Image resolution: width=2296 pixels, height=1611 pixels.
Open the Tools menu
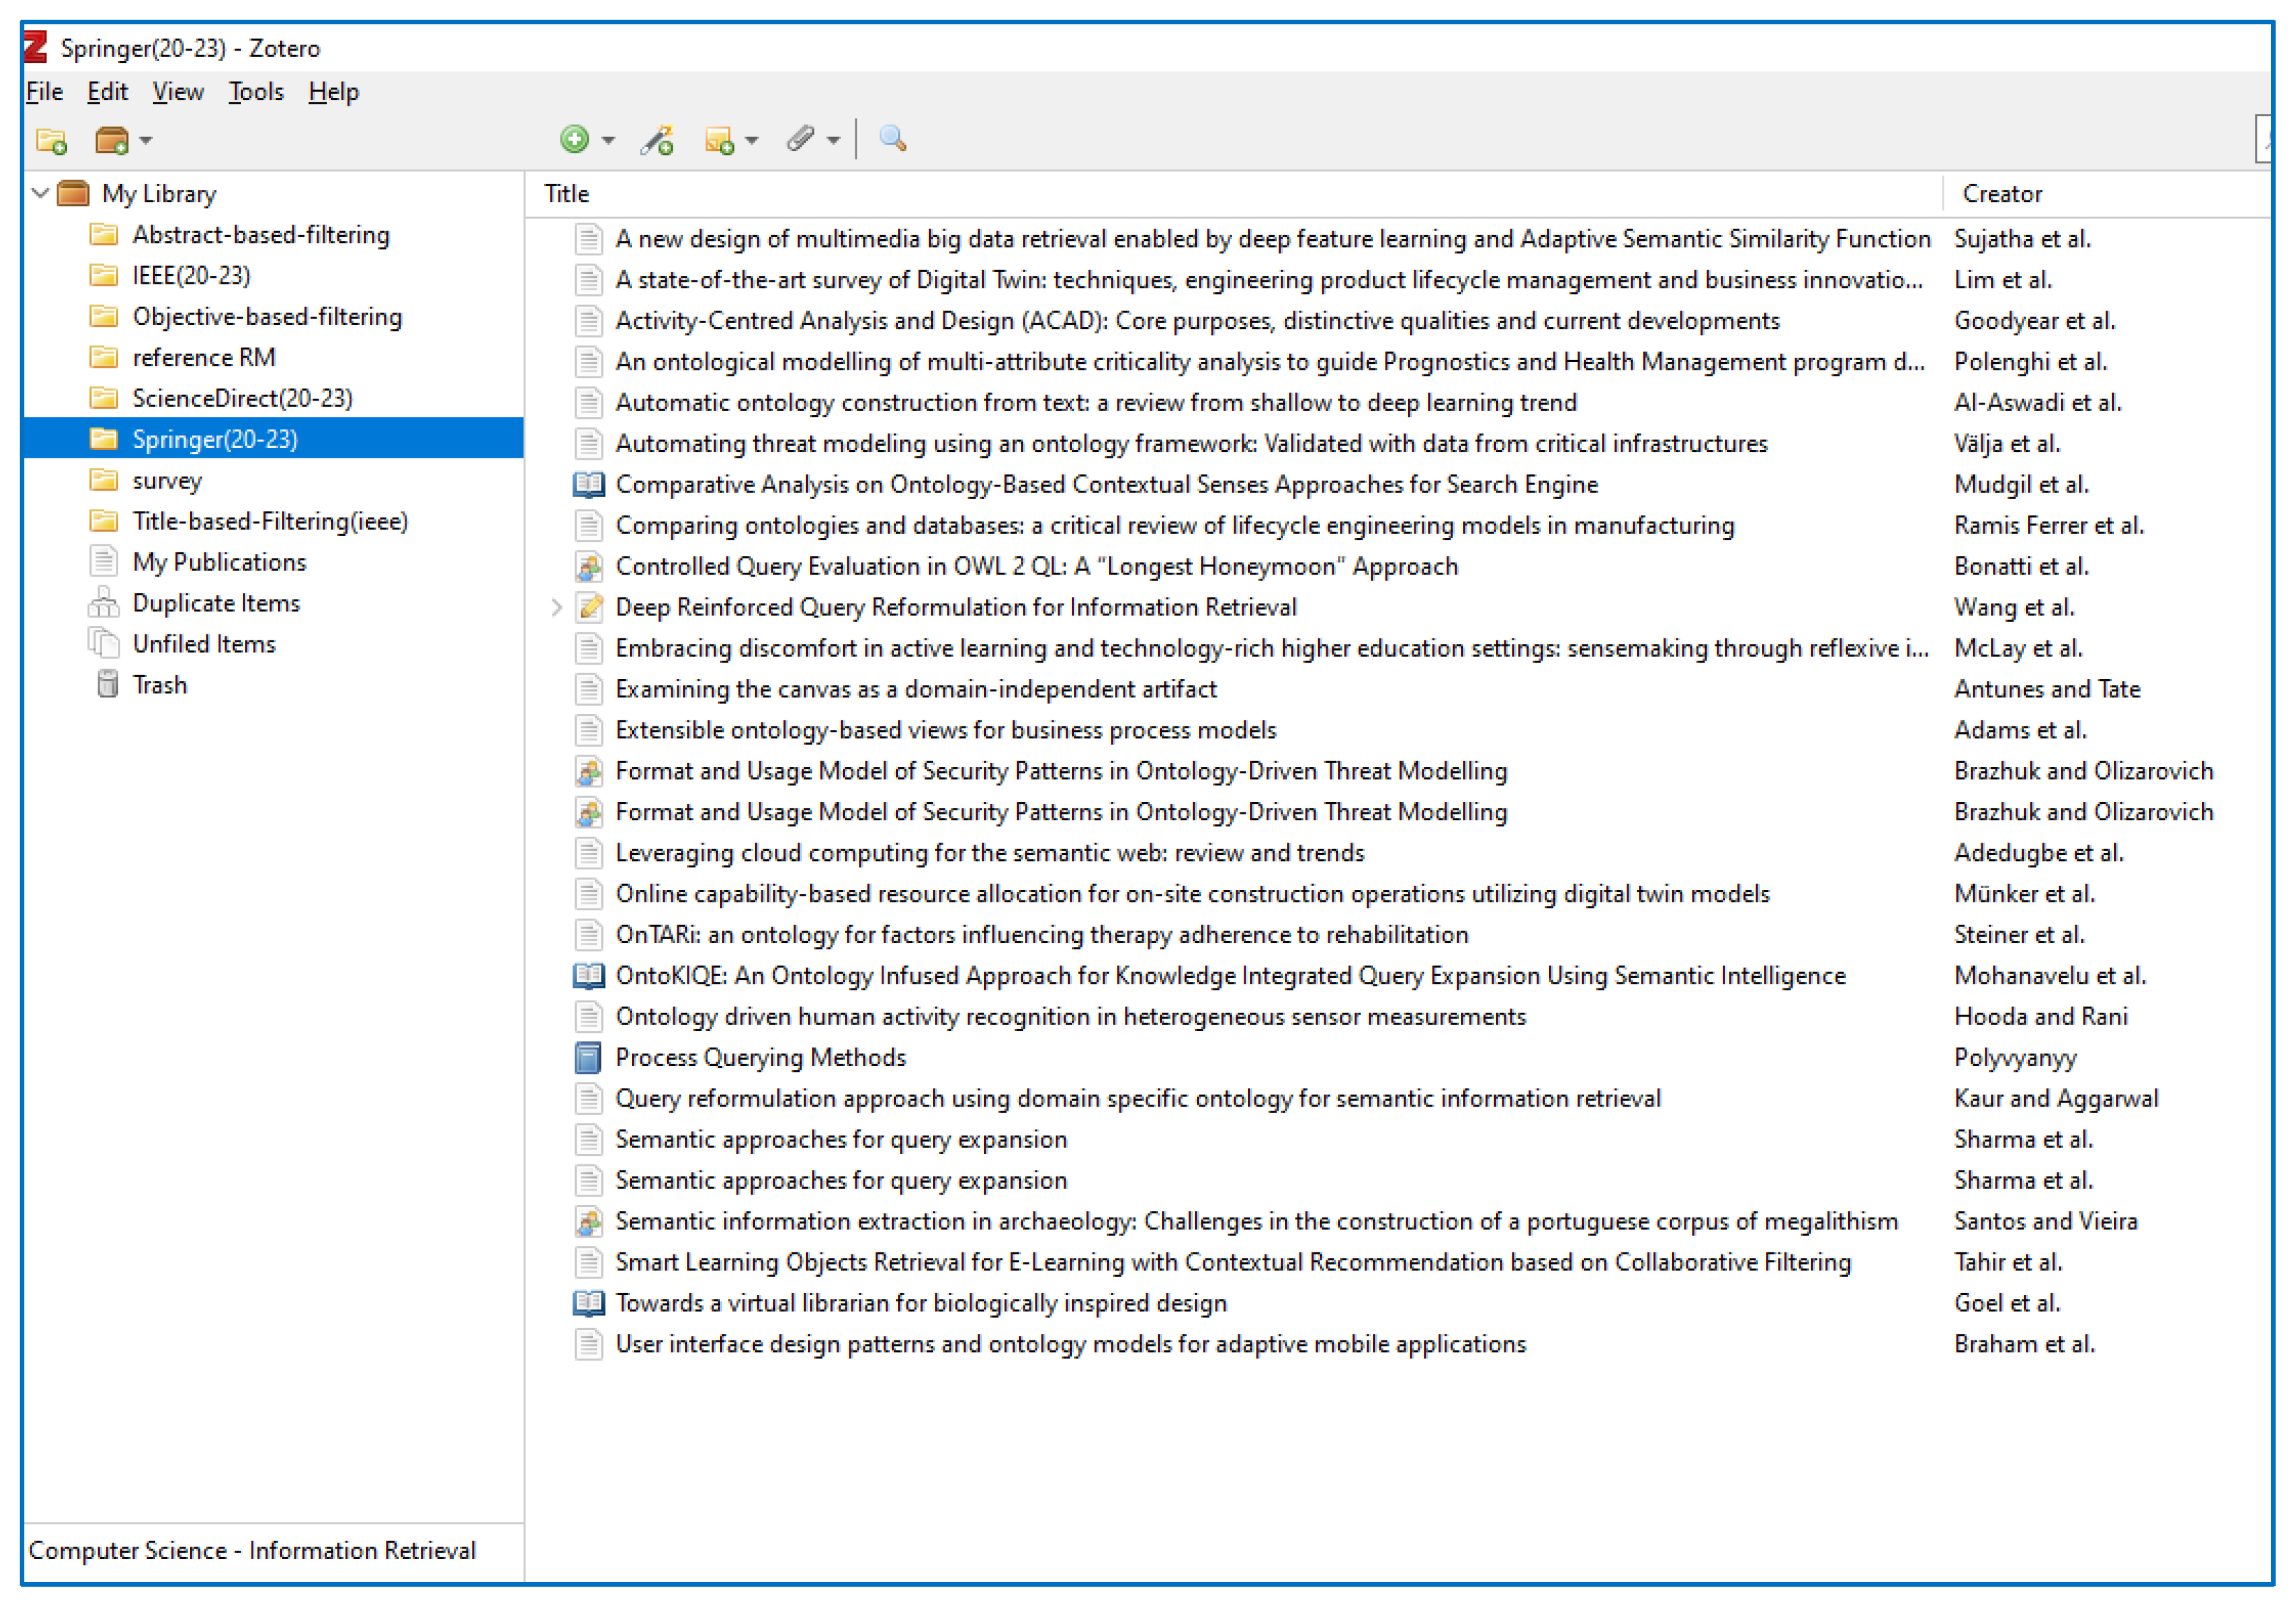point(256,92)
